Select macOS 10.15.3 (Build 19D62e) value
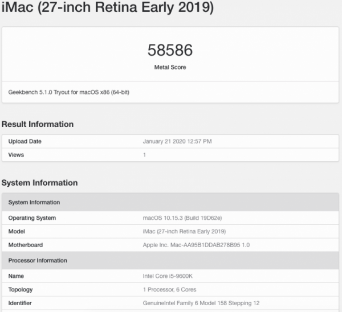The image size is (342, 312). tap(182, 218)
